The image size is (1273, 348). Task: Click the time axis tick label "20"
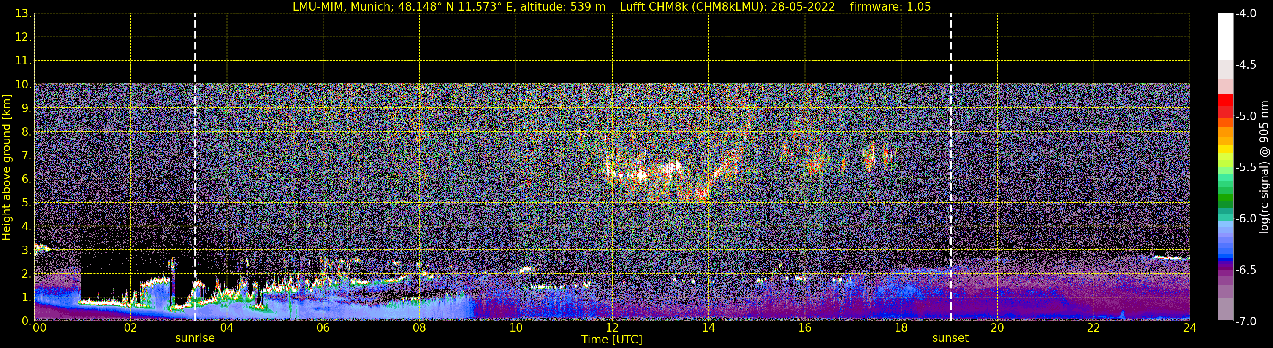coord(998,328)
